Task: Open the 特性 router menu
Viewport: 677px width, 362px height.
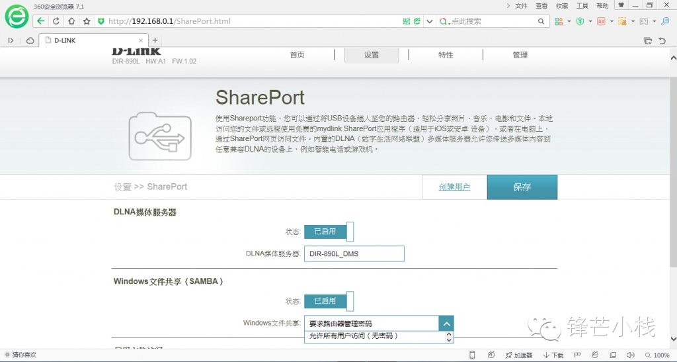Action: [446, 55]
